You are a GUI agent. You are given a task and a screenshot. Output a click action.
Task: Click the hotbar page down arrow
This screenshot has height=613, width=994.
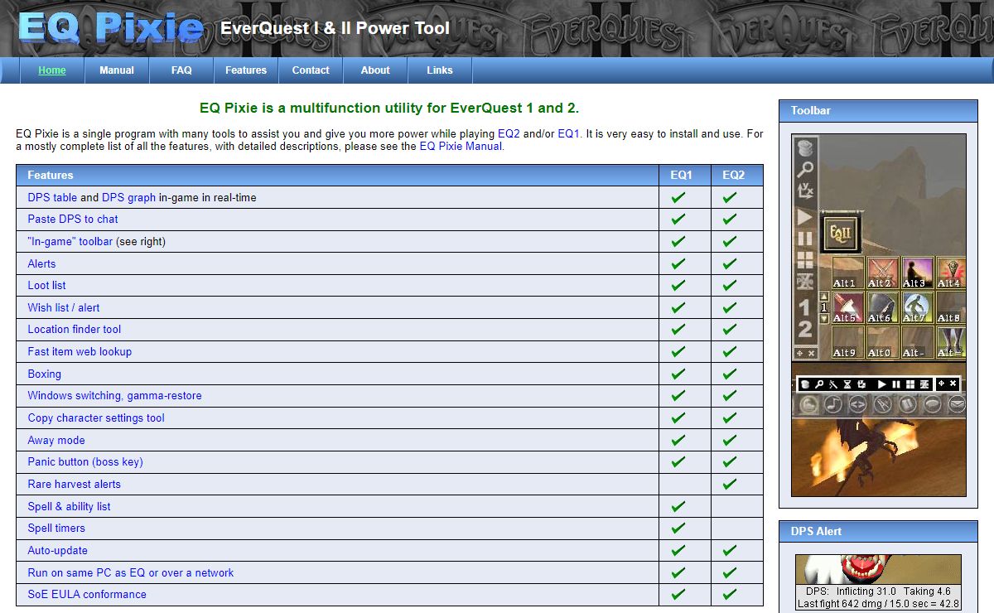pyautogui.click(x=824, y=318)
